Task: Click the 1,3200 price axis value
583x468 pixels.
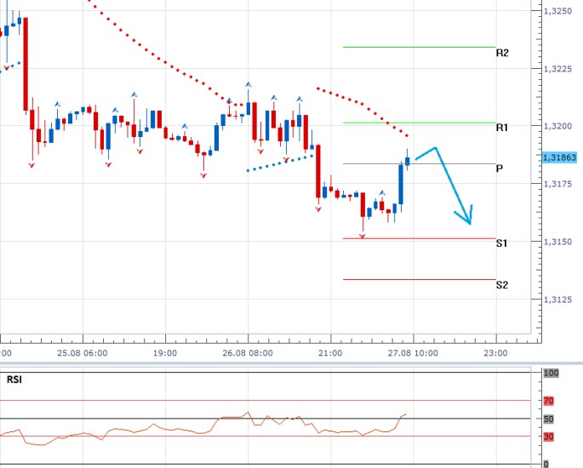Action: pos(557,127)
